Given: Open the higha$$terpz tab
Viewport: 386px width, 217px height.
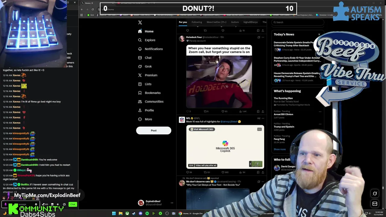Looking at the screenshot, I should tap(251, 22).
